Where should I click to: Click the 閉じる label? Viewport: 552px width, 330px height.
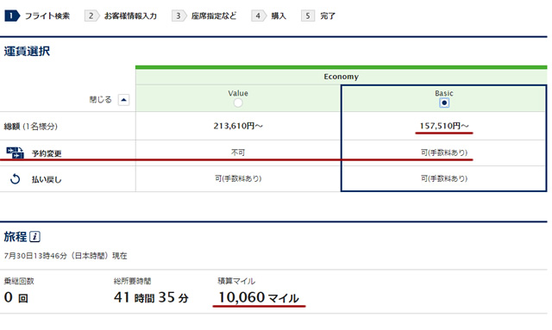click(x=100, y=100)
